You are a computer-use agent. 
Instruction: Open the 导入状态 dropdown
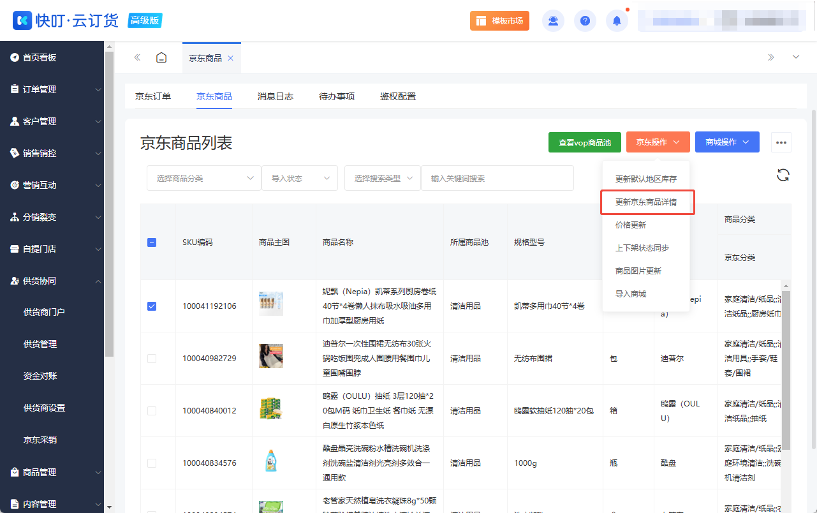click(300, 178)
